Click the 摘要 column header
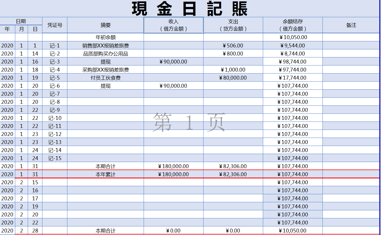The image size is (381, 235). click(106, 25)
